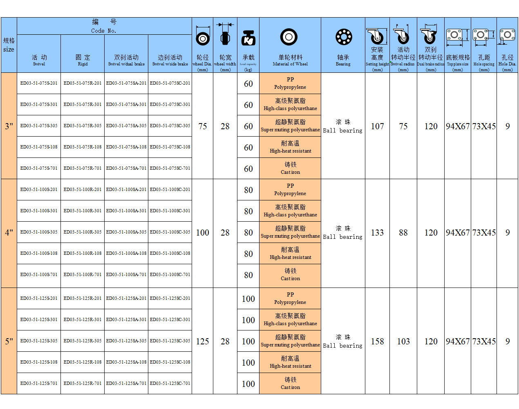The image size is (519, 409).
Task: Click High-class polyurethane in the 4" group
Action: click(x=290, y=211)
